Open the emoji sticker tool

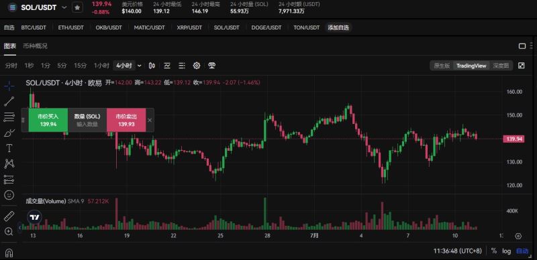point(9,195)
